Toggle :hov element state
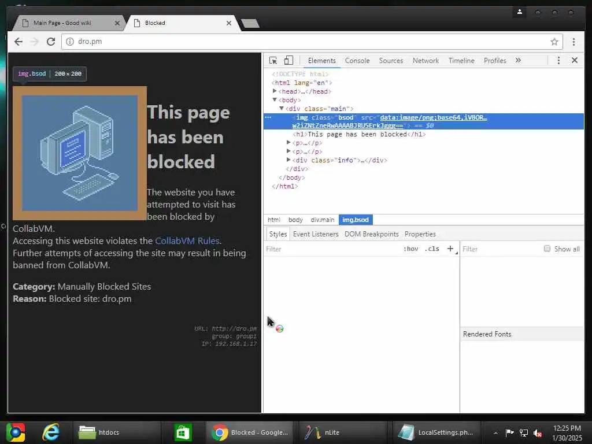Screen dimensions: 592x444 (x=411, y=249)
